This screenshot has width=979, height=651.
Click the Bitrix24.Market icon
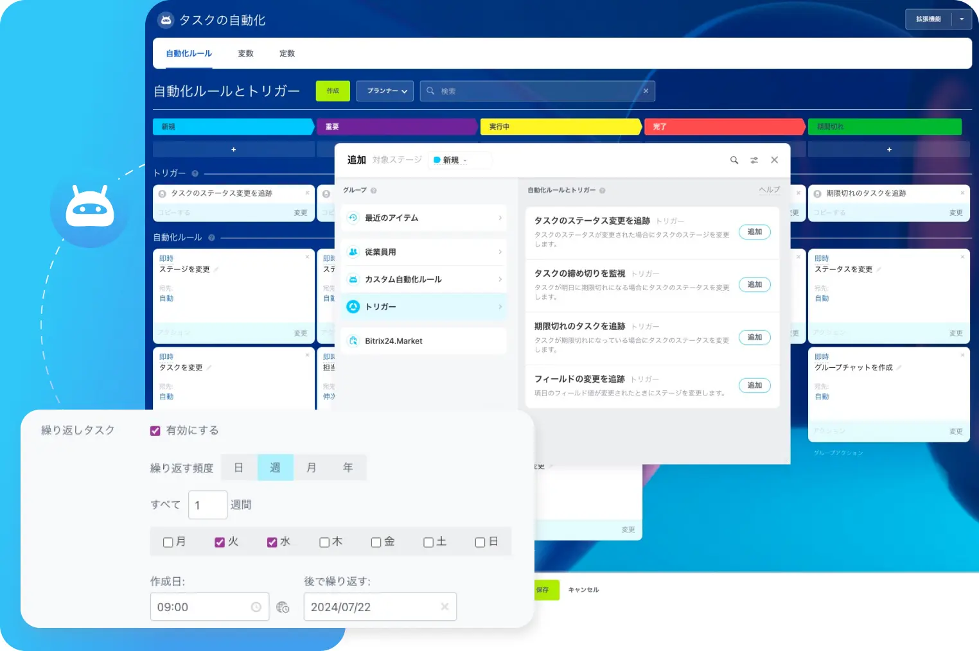tap(353, 341)
